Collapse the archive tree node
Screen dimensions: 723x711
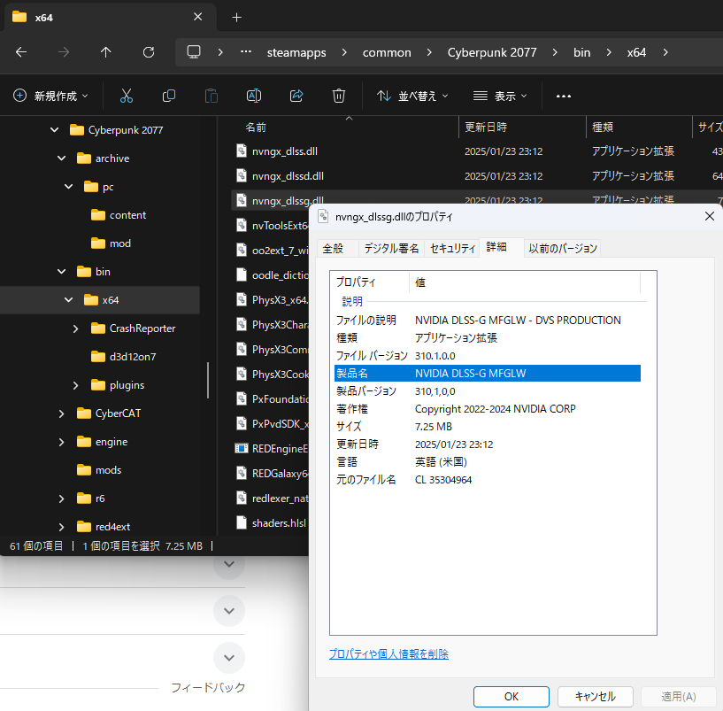[x=61, y=158]
